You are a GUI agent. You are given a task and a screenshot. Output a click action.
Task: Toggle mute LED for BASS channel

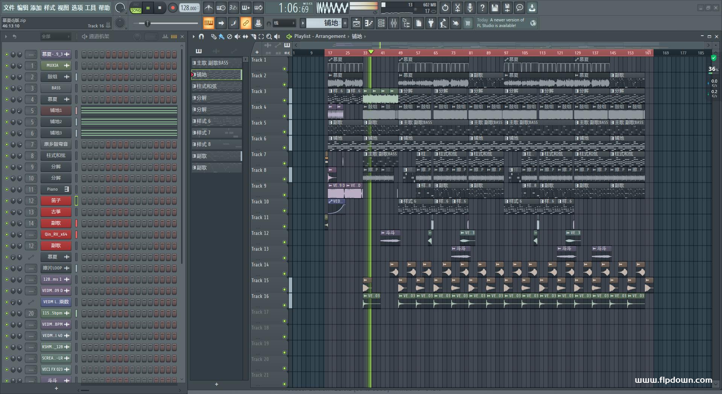coord(6,88)
